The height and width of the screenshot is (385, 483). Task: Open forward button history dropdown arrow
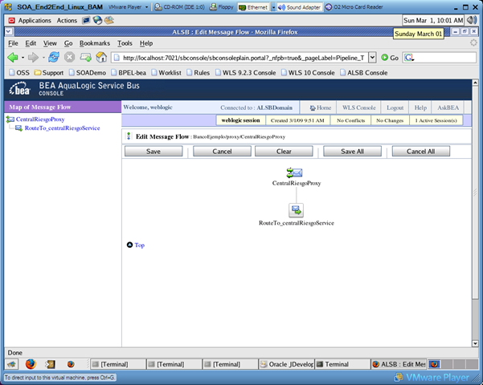(x=43, y=58)
